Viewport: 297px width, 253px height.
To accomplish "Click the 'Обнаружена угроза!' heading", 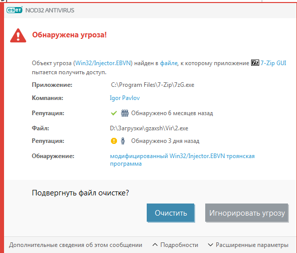I will (69, 35).
